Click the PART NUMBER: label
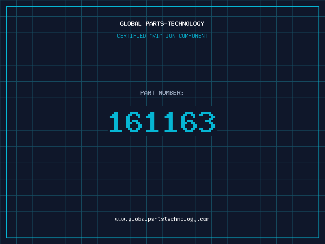The width and height of the screenshot is (325, 244). 162,93
